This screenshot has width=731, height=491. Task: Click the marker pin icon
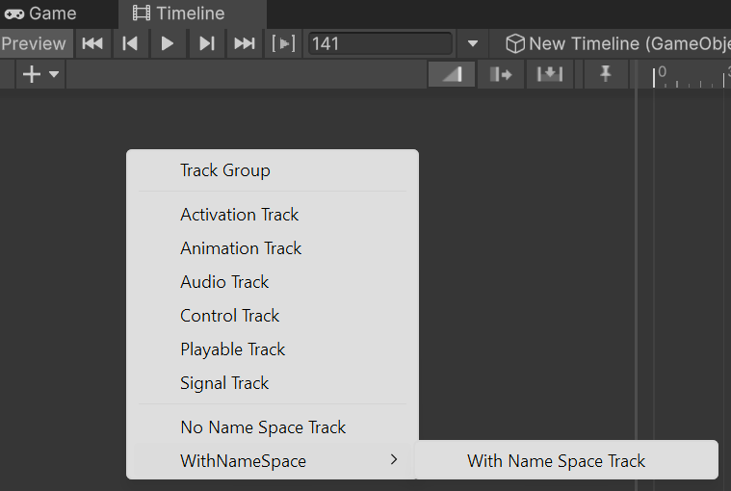pos(606,73)
